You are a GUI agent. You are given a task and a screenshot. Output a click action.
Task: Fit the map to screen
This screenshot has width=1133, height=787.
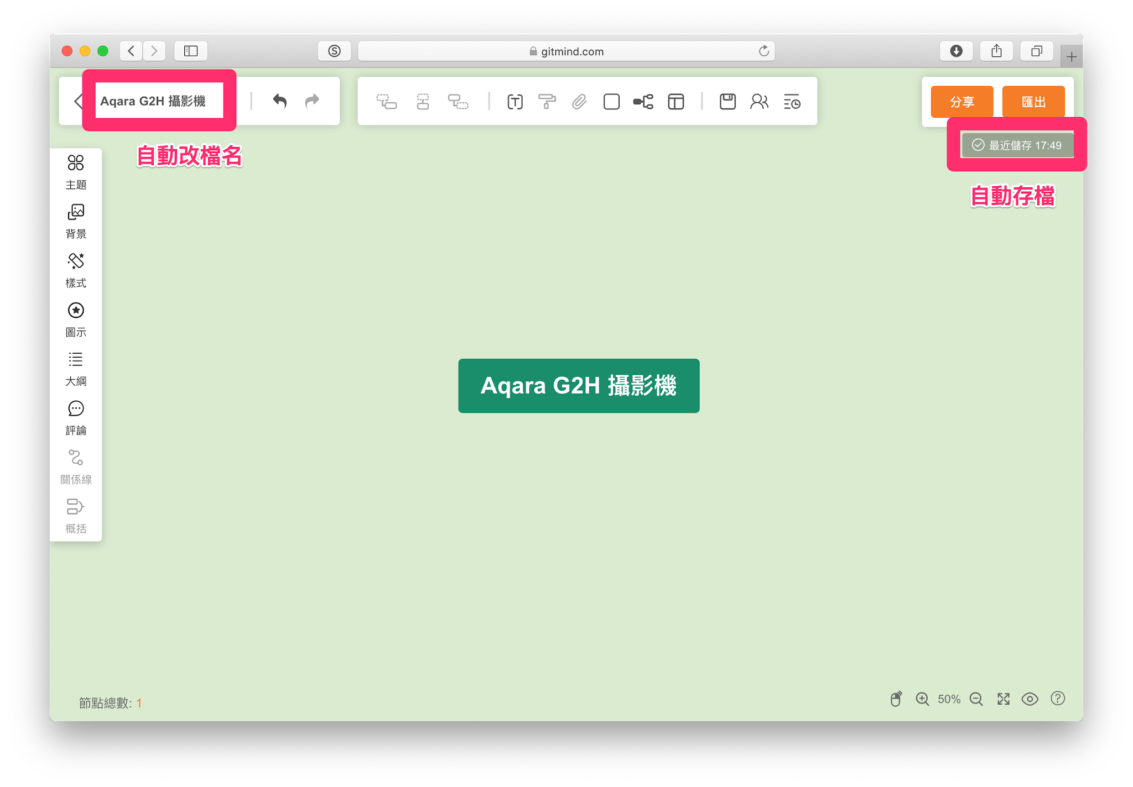1004,699
